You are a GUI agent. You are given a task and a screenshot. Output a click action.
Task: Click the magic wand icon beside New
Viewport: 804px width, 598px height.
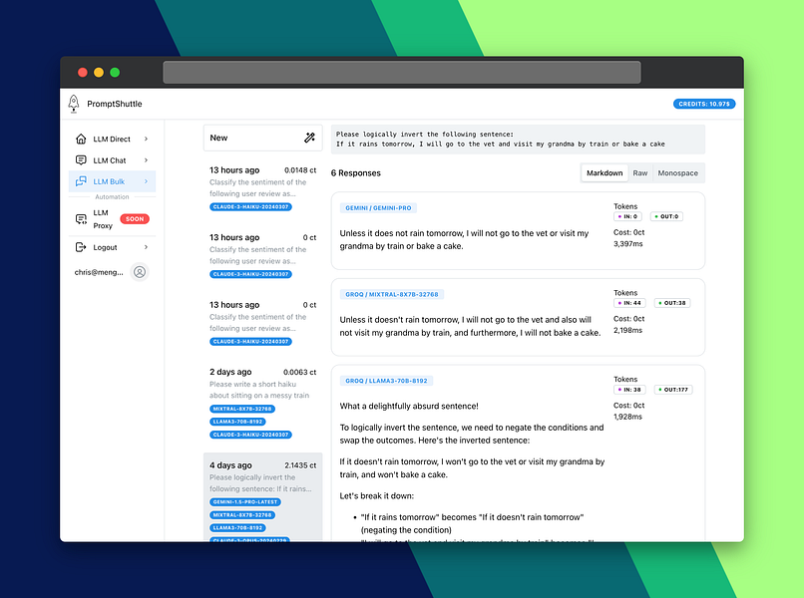(309, 138)
